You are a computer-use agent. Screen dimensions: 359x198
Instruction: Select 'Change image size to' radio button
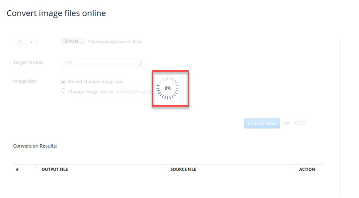(63, 91)
